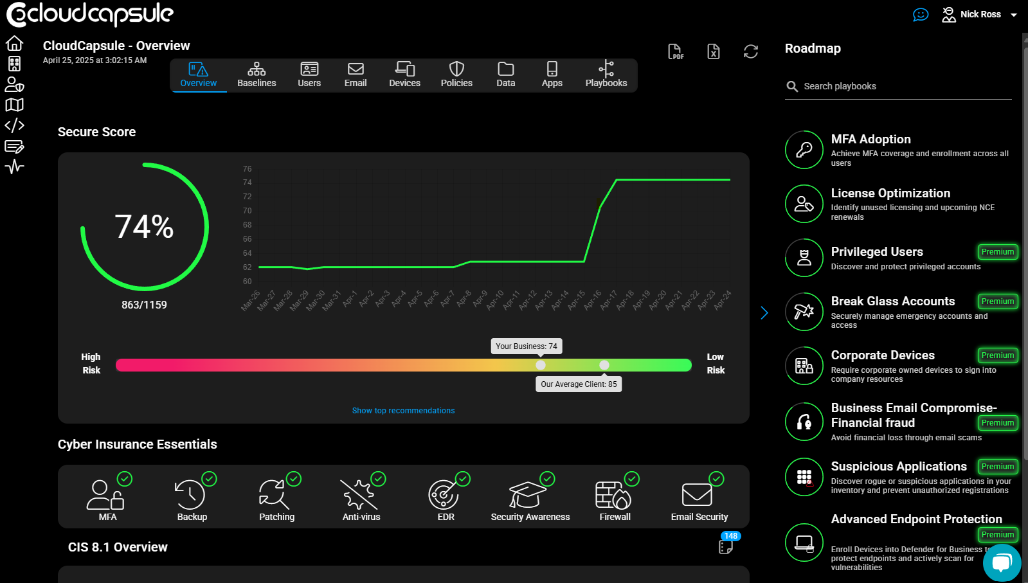The image size is (1028, 583).
Task: Open the Email tab
Action: pyautogui.click(x=356, y=75)
